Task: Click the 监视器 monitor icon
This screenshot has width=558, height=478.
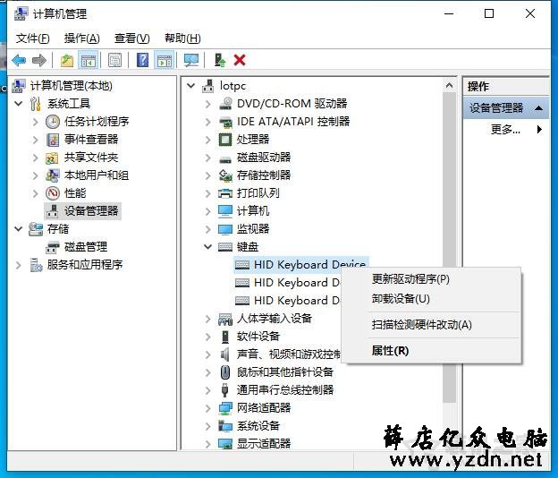Action: [x=225, y=228]
